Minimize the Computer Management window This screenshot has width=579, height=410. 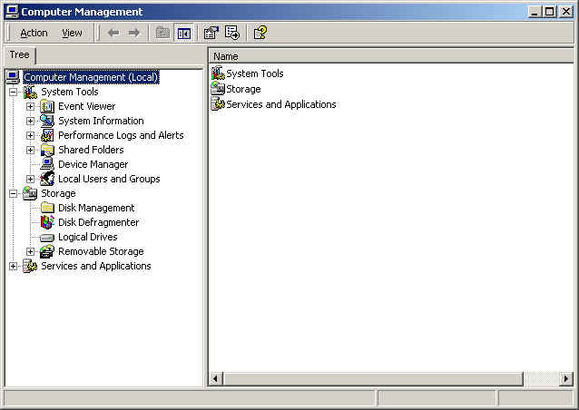[x=535, y=12]
